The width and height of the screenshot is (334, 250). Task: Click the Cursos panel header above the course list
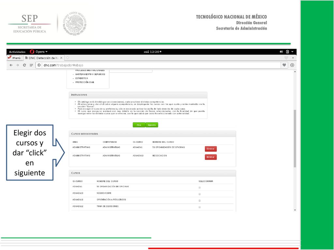(x=152, y=173)
